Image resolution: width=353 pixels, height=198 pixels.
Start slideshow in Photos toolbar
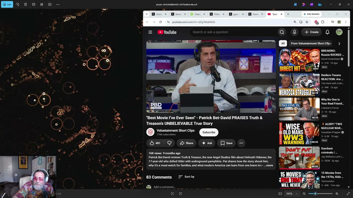[50, 4]
